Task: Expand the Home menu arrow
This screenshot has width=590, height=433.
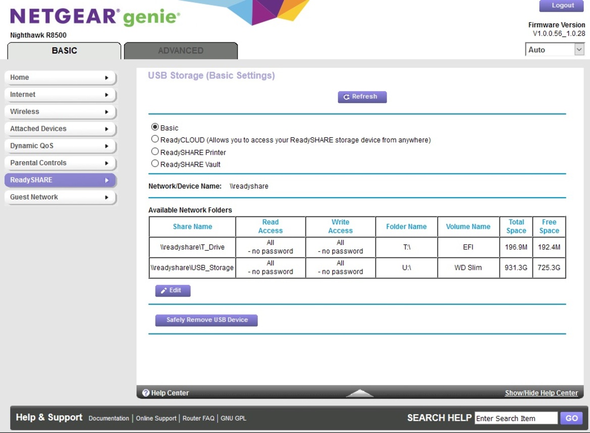Action: (107, 78)
